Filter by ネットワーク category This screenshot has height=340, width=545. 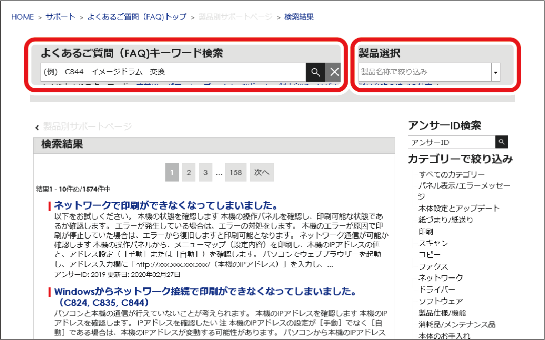(441, 278)
